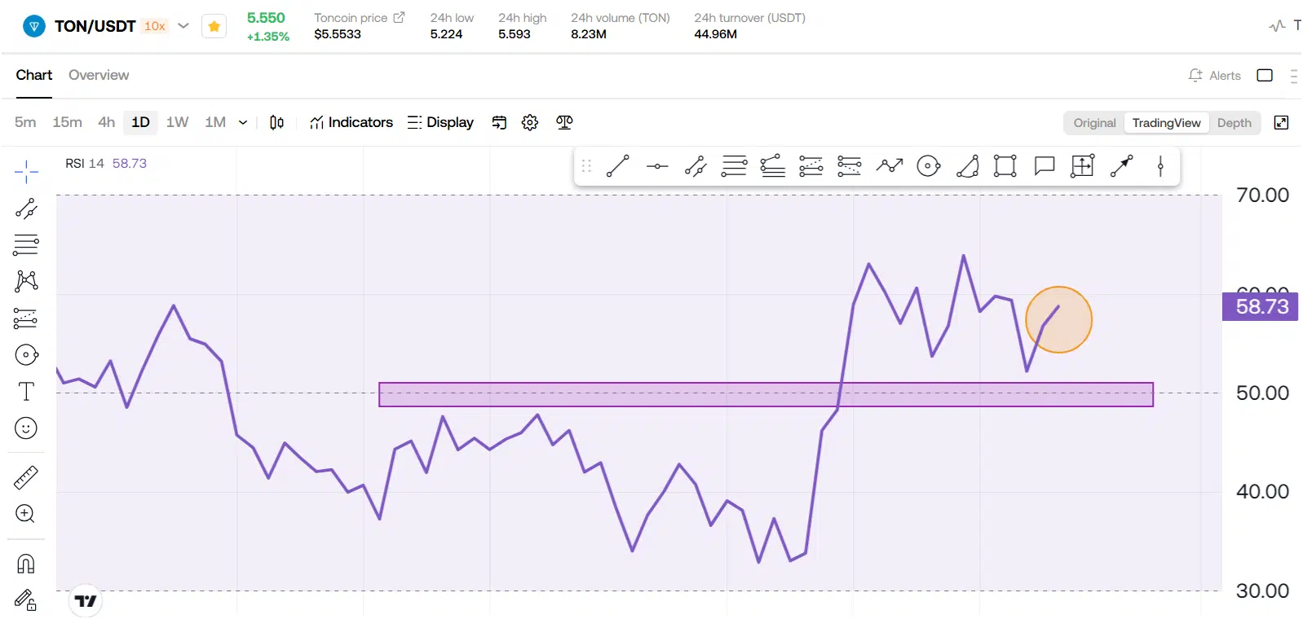
Task: Select the XABCD pattern tool
Action: (26, 281)
